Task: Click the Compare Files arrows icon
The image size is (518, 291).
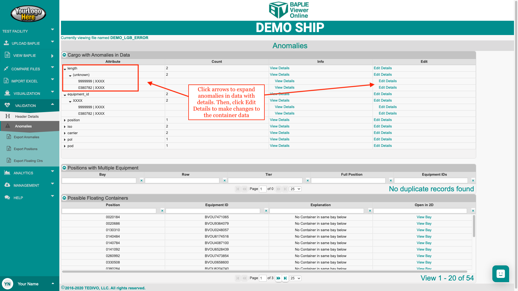Action: [x=6, y=68]
